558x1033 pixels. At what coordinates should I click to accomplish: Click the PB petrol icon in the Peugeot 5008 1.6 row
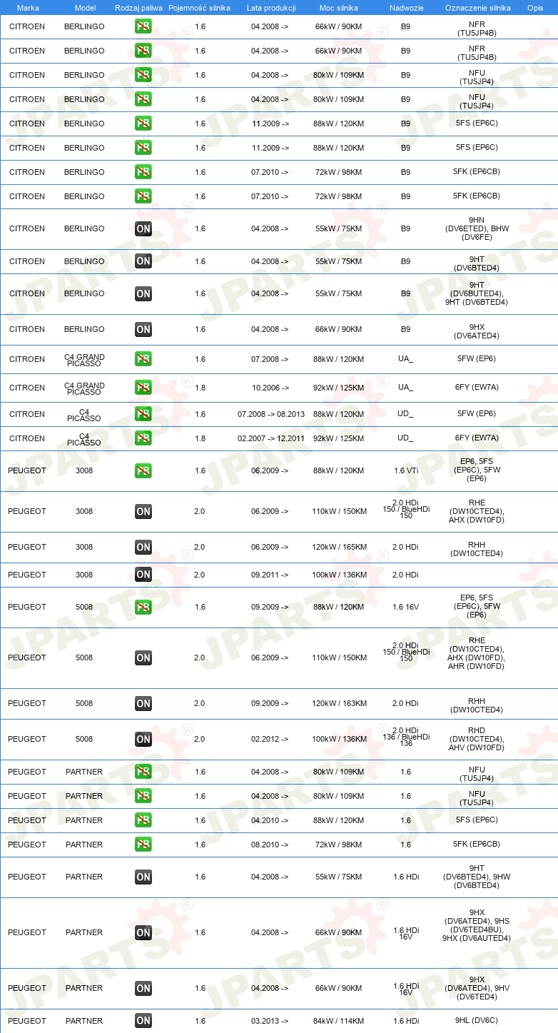pos(143,607)
